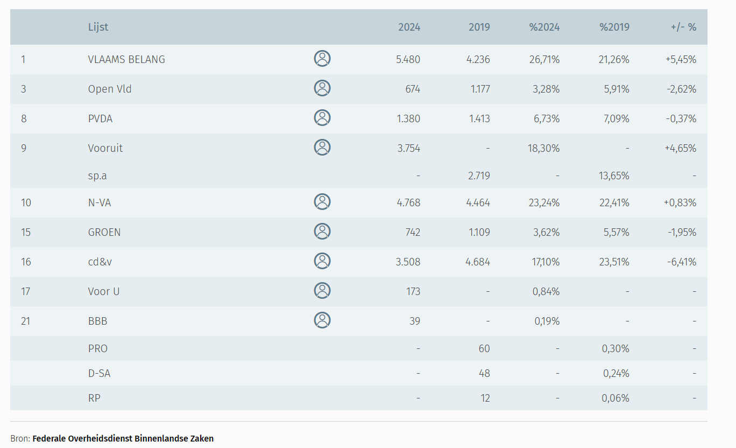736x448 pixels.
Task: Click the 4.236 votes value
Action: coord(478,60)
